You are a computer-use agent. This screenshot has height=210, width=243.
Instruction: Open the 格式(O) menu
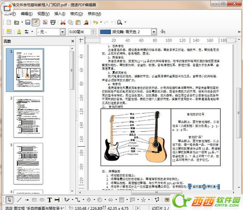[x=74, y=13]
